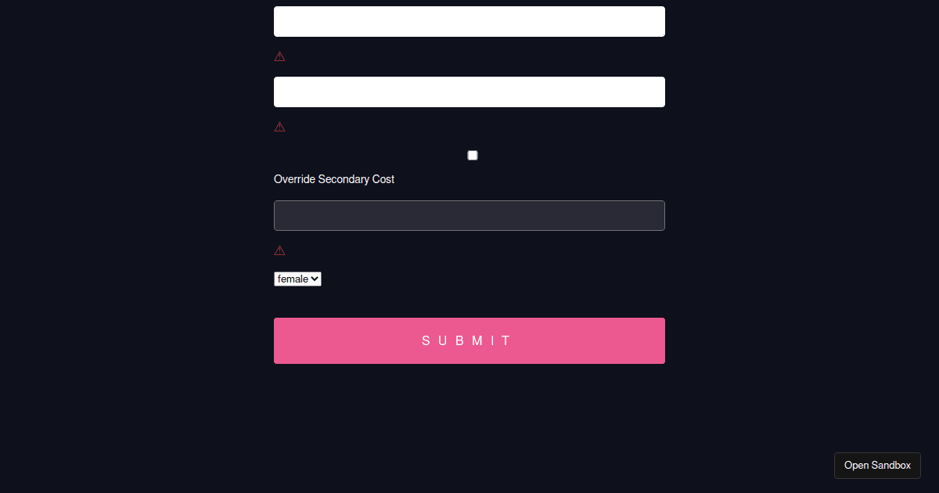Click the Override Secondary Cost label
939x493 pixels.
(334, 179)
